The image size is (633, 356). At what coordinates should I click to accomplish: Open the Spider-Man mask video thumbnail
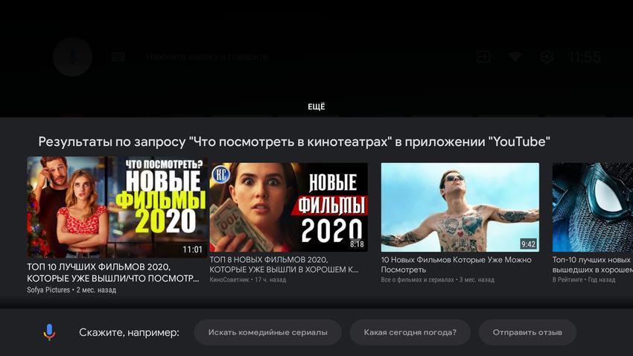[593, 207]
